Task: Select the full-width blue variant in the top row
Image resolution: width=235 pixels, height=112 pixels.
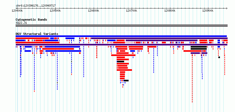Action: point(121,36)
